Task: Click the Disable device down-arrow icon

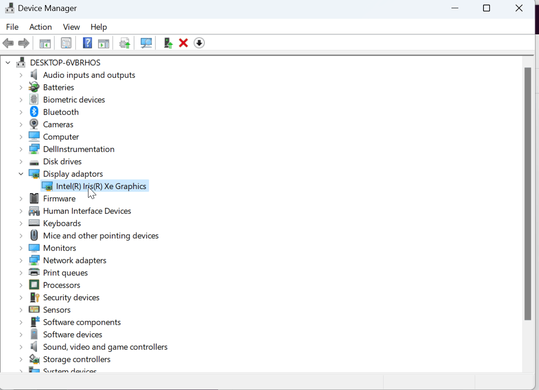Action: [199, 43]
